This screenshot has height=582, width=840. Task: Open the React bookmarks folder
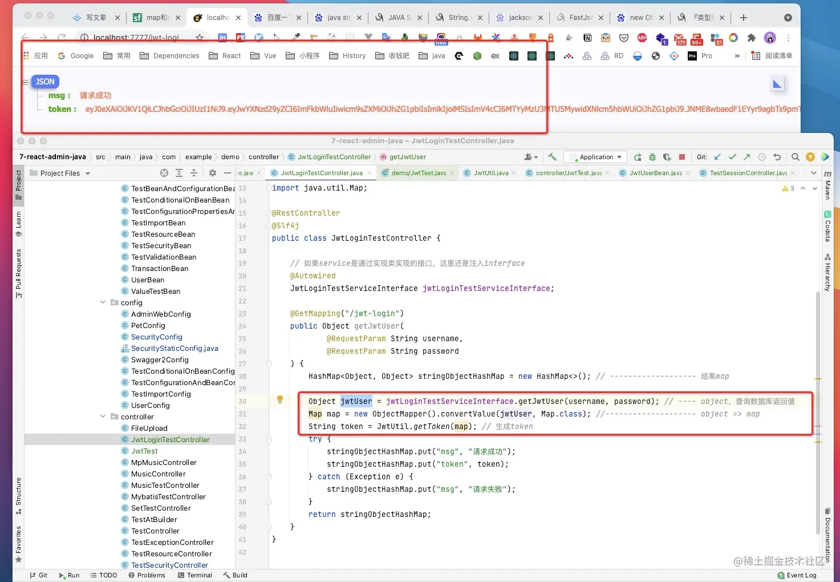(225, 56)
